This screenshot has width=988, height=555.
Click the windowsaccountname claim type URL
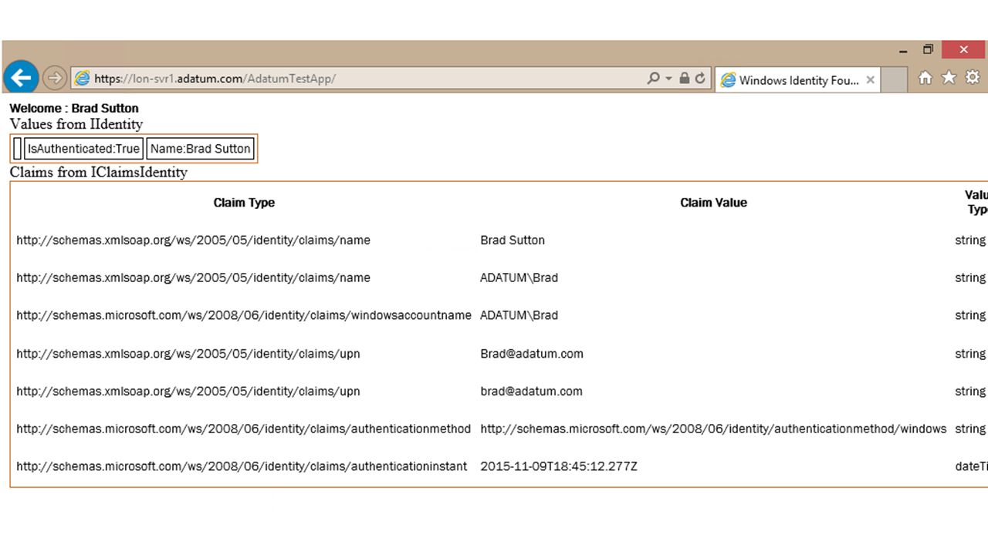point(244,315)
